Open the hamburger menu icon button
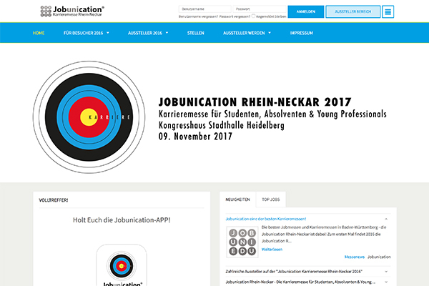The image size is (429, 286). pyautogui.click(x=388, y=11)
